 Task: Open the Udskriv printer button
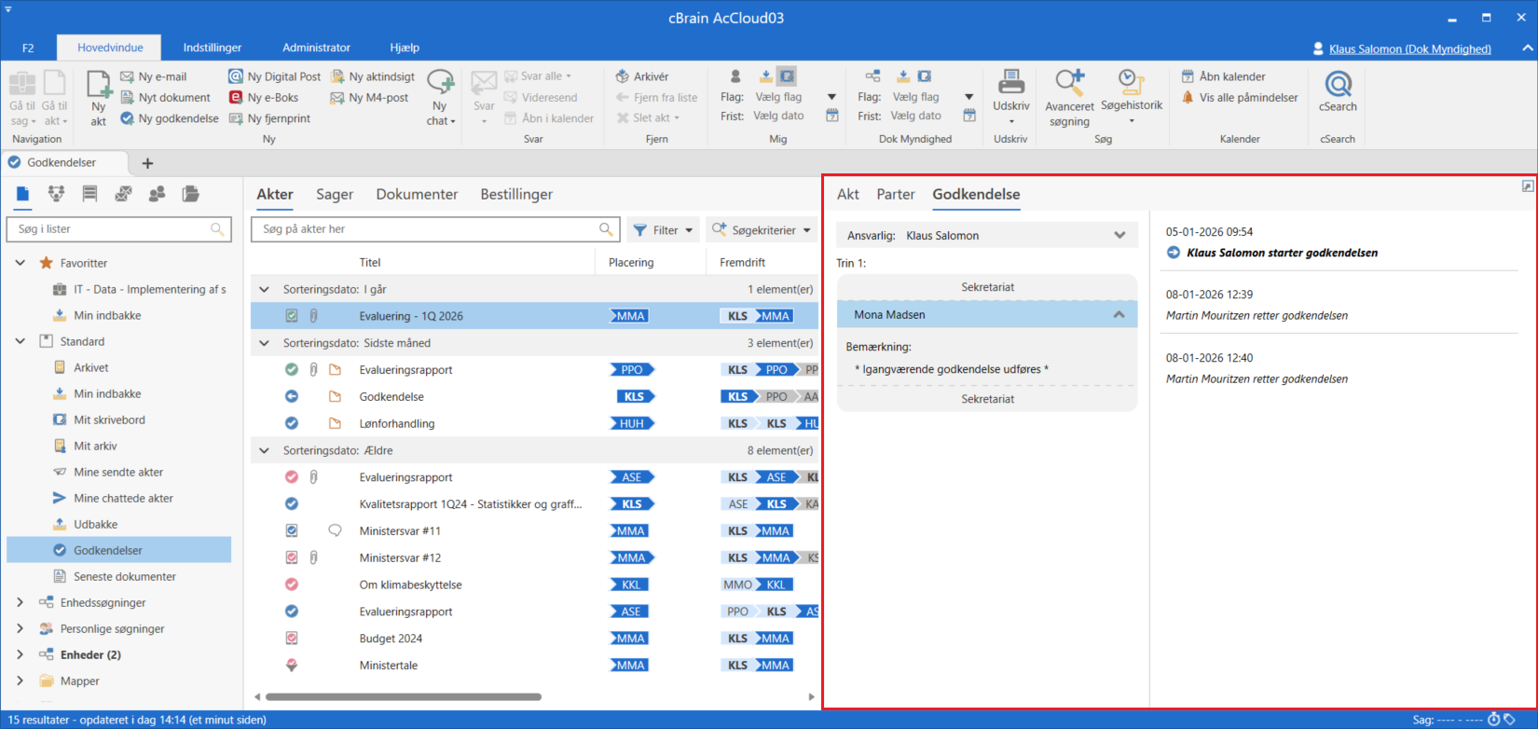click(1011, 97)
